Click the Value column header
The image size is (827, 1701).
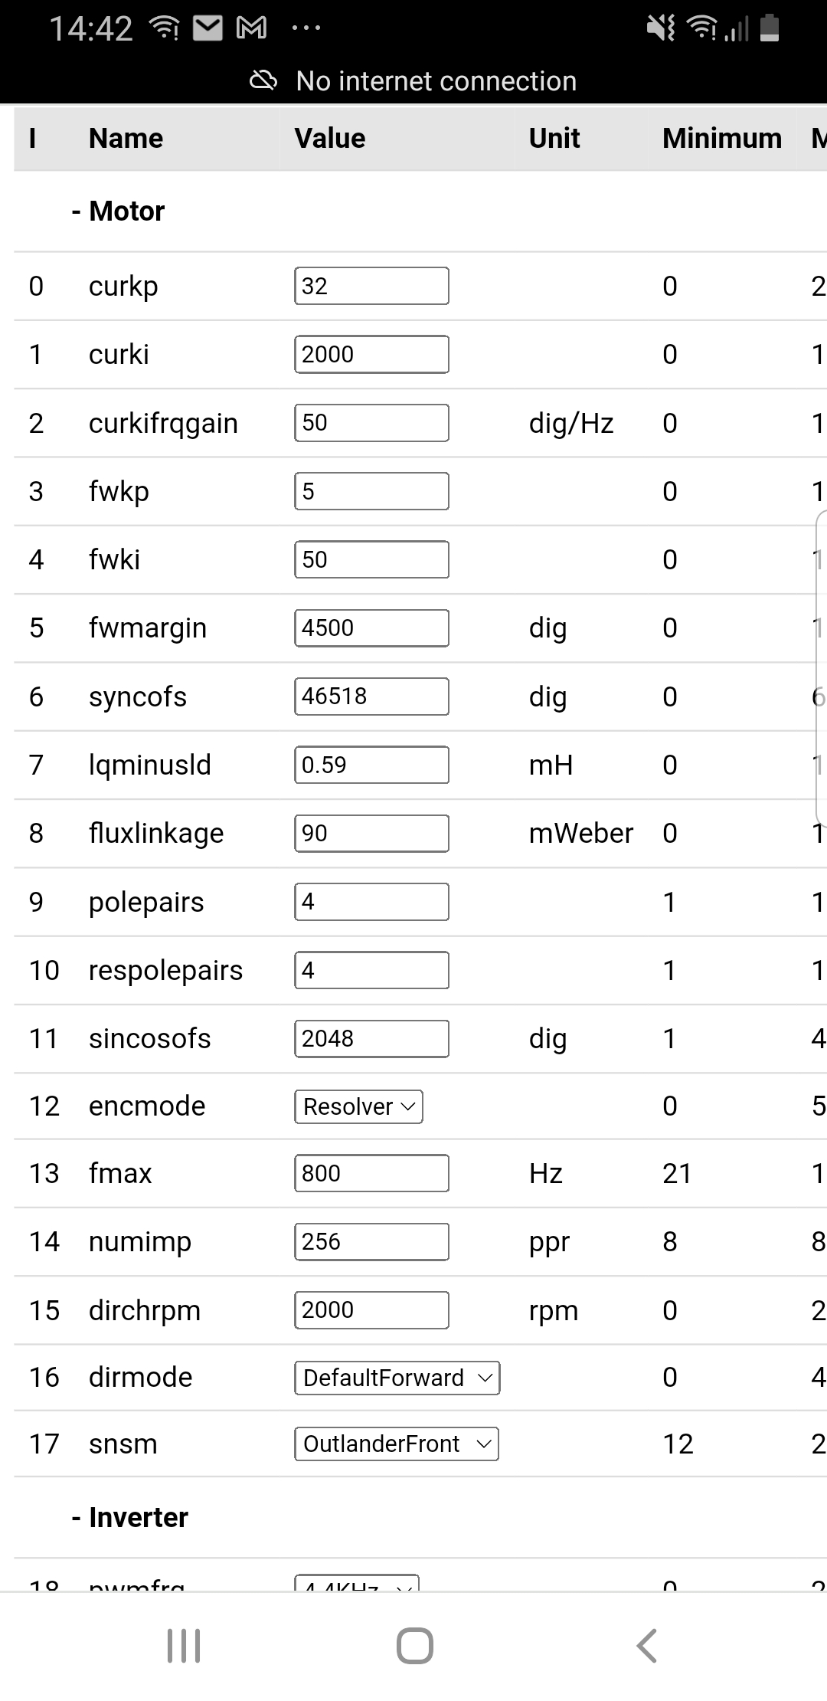coord(330,139)
